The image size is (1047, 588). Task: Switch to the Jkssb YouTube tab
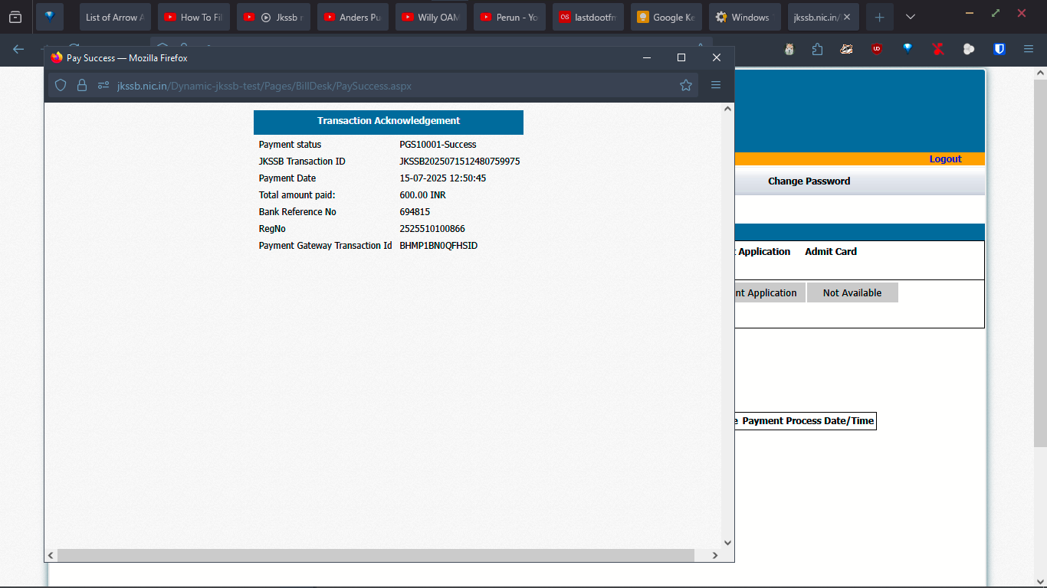tap(274, 17)
